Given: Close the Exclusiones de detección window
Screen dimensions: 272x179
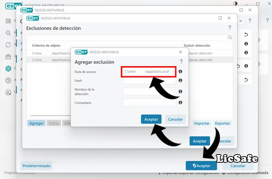Looking at the screenshot, I should coord(229,18).
